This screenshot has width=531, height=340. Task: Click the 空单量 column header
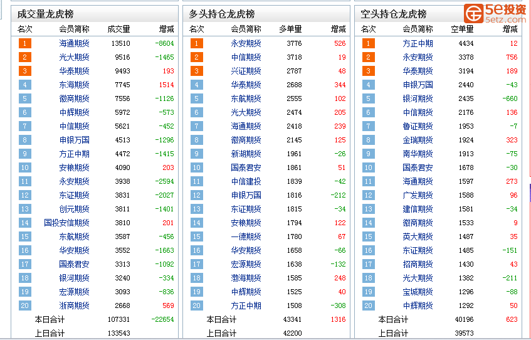(x=462, y=29)
